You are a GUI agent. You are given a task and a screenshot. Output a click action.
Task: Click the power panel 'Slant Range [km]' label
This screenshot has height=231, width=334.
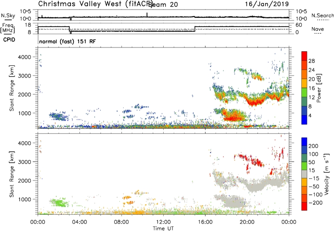coord(12,88)
